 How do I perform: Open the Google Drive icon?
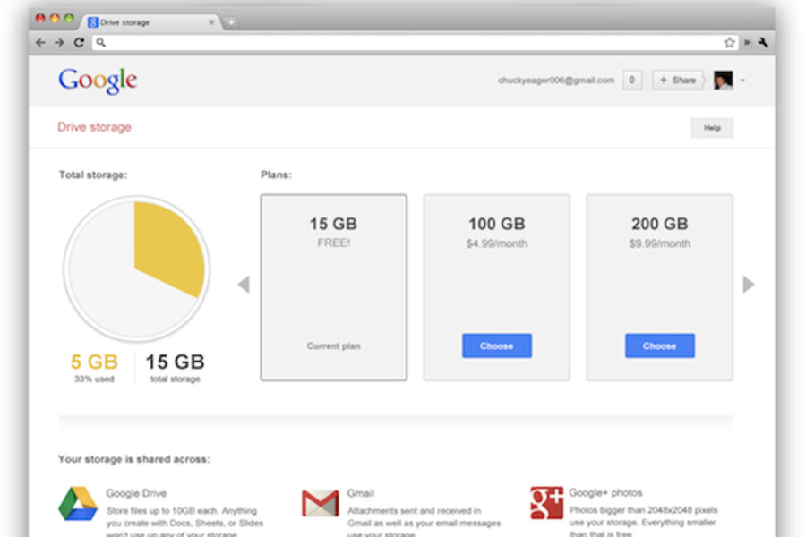[x=78, y=504]
